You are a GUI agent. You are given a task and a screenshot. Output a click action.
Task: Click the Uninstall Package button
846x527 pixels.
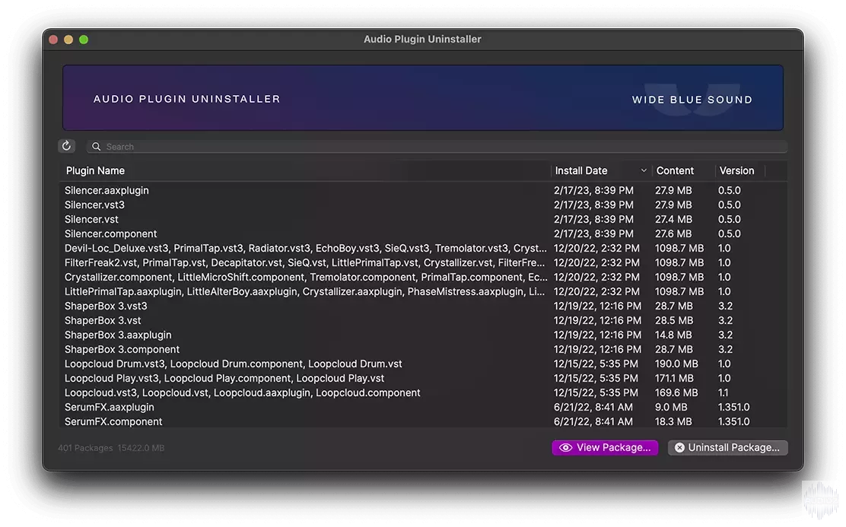(x=728, y=448)
